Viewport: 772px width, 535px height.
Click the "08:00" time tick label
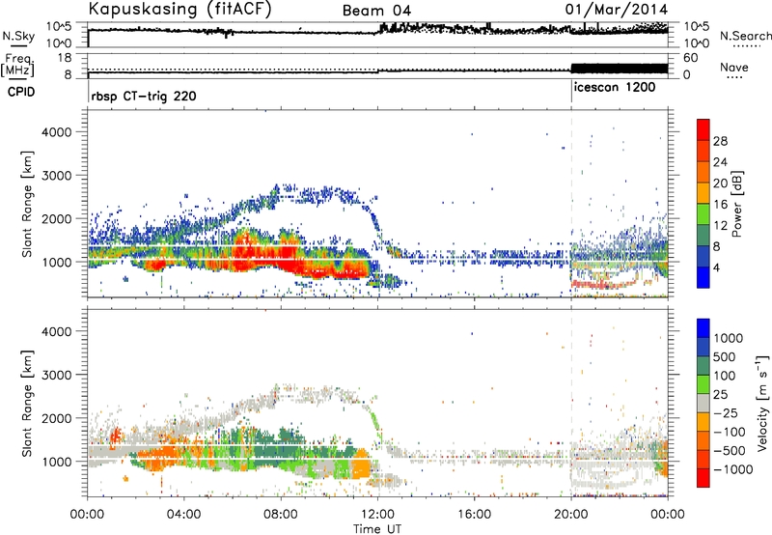tap(280, 515)
